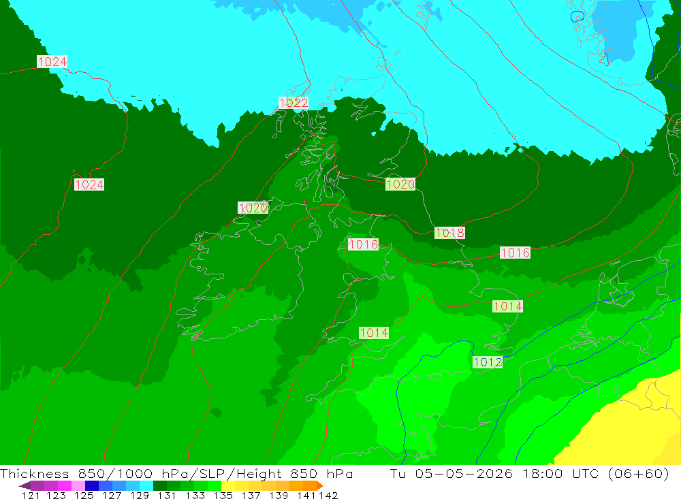
Task: Click the bright yellow legend swatch
Action: click(x=228, y=485)
